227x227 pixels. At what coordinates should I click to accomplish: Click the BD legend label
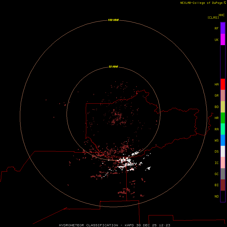[x=216, y=107]
